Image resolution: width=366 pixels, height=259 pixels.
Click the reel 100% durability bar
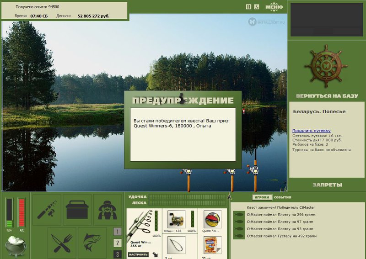193,219
